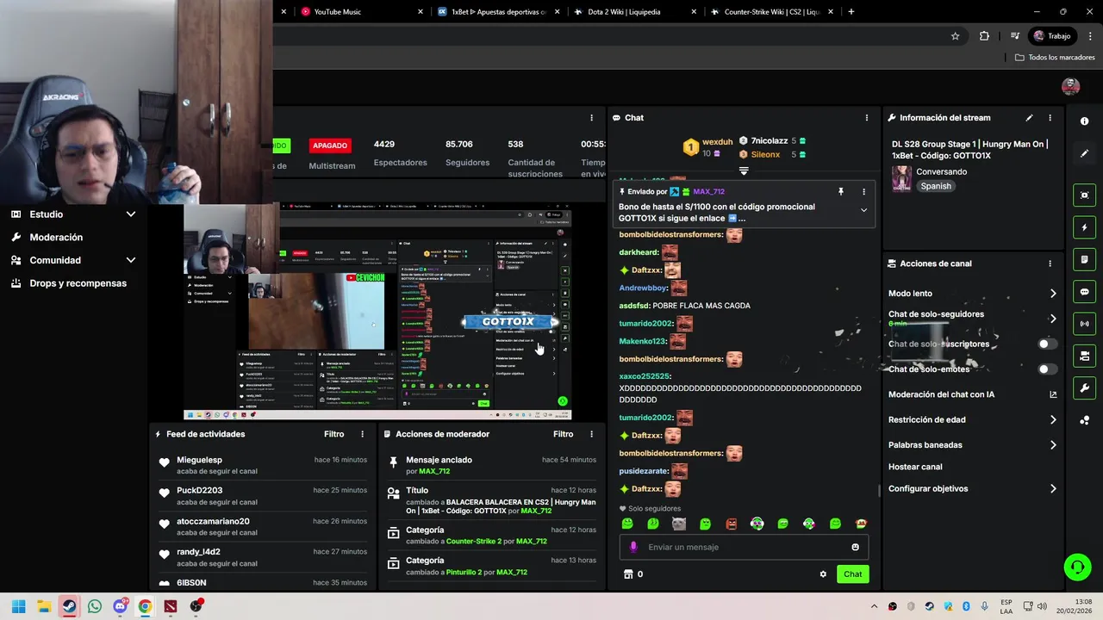The image size is (1103, 620).
Task: Switch to the 1xBet browser tab
Action: (x=498, y=12)
